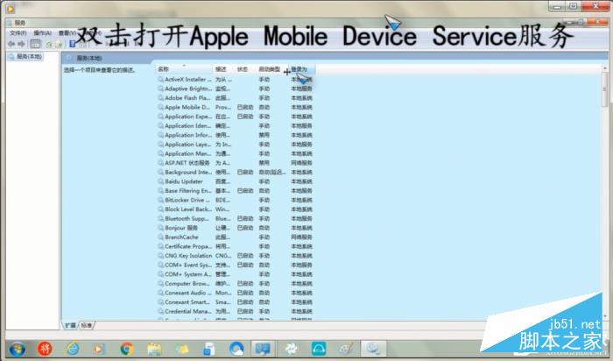Select the COM+ System A... service
The image size is (613, 361).
click(x=235, y=274)
